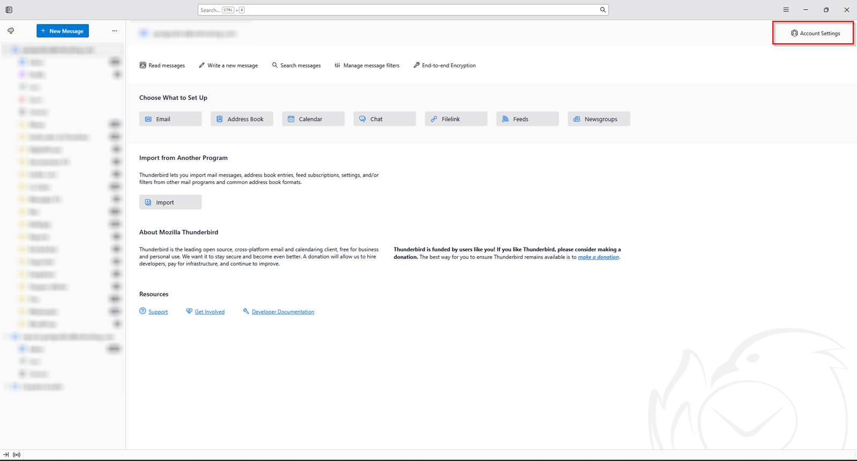Click Read messages
Screen dimensions: 857x461
(x=162, y=65)
